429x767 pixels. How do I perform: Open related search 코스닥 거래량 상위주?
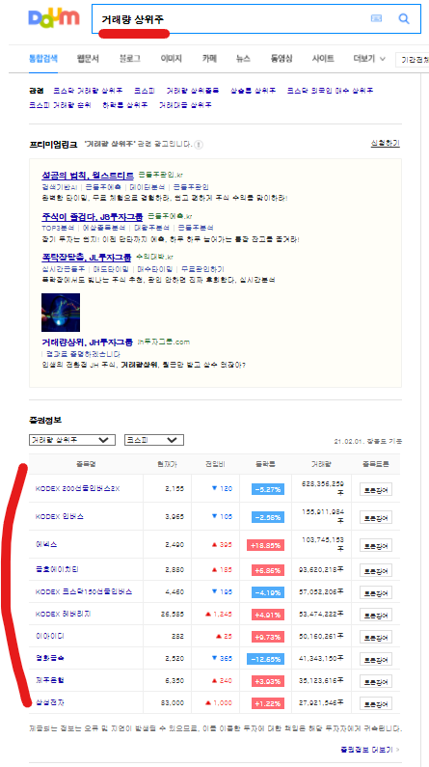(x=88, y=91)
